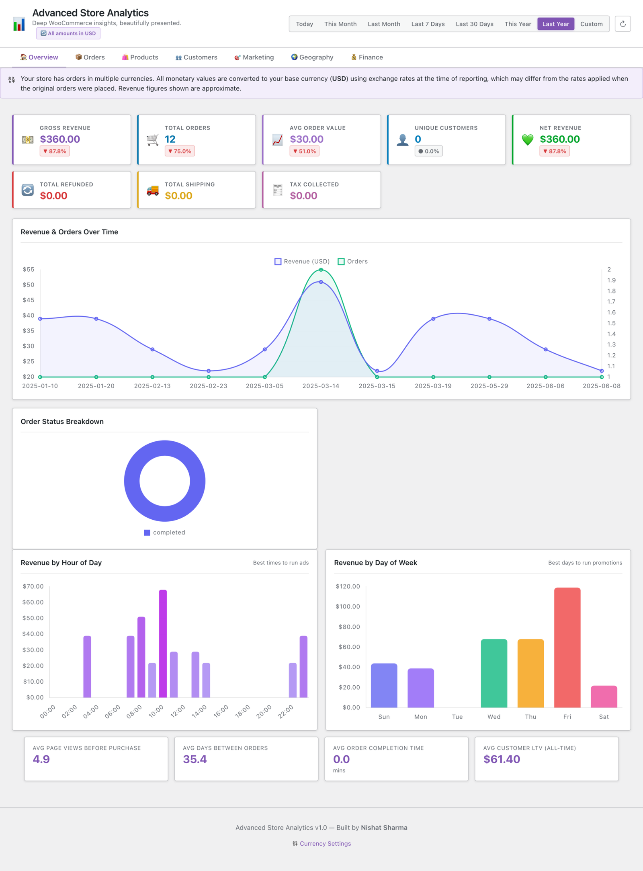The width and height of the screenshot is (643, 871).
Task: Click the Last Year range button
Action: (x=556, y=24)
